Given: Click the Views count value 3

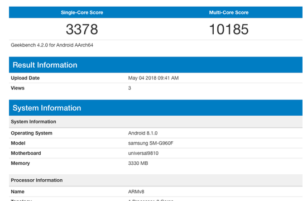Looking at the screenshot, I should coord(129,88).
